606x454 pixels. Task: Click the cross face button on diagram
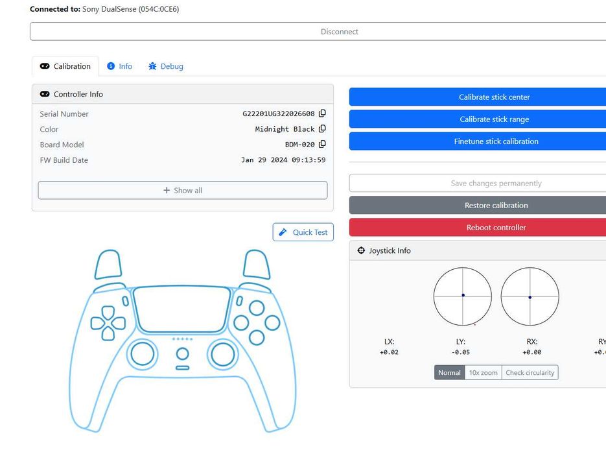tap(257, 337)
